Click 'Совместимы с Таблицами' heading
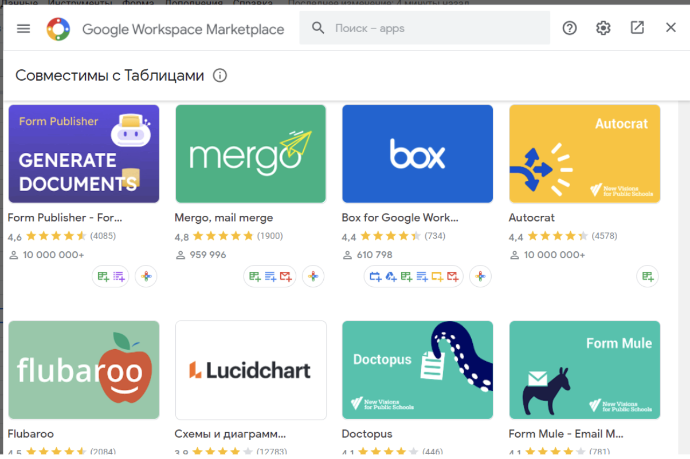 pyautogui.click(x=109, y=76)
